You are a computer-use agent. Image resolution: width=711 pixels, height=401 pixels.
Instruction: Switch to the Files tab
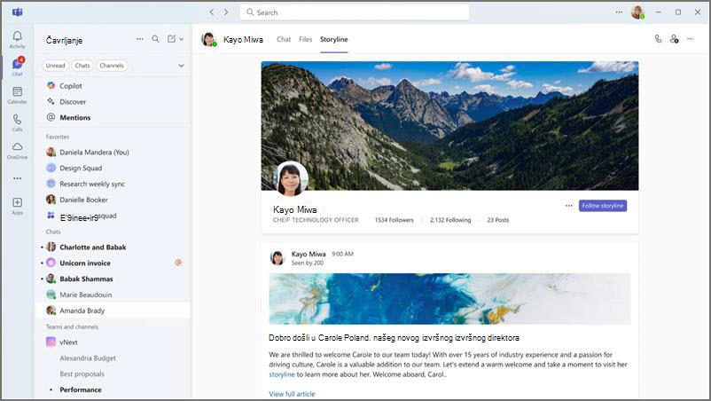(306, 39)
